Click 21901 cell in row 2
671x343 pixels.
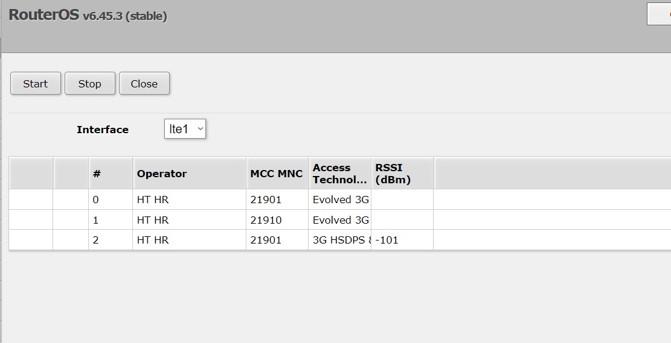[x=266, y=240]
